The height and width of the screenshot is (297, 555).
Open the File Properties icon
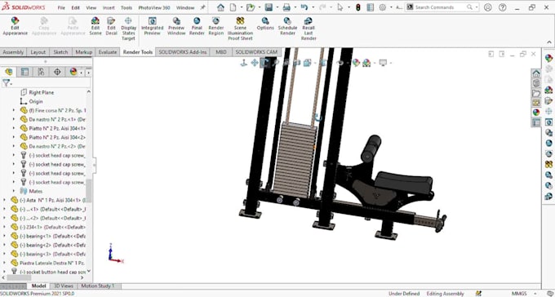(371, 7)
